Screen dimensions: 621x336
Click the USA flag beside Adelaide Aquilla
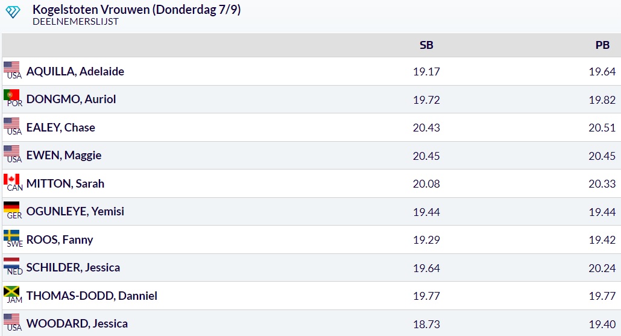(11, 67)
